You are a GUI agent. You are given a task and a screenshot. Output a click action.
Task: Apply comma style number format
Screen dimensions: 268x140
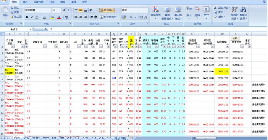135,17
